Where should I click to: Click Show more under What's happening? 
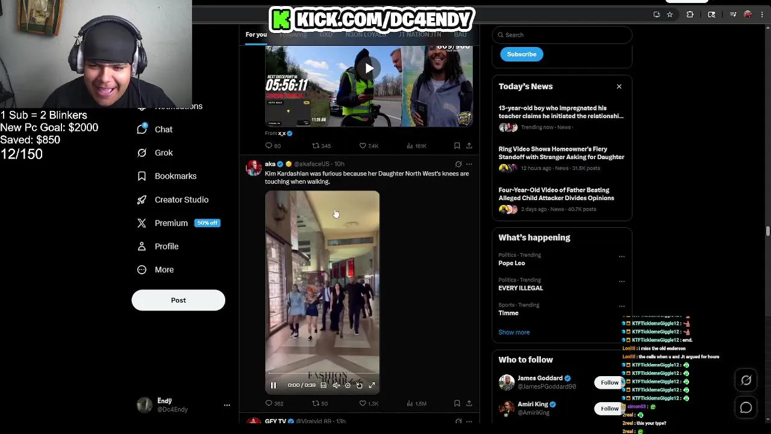pos(514,332)
